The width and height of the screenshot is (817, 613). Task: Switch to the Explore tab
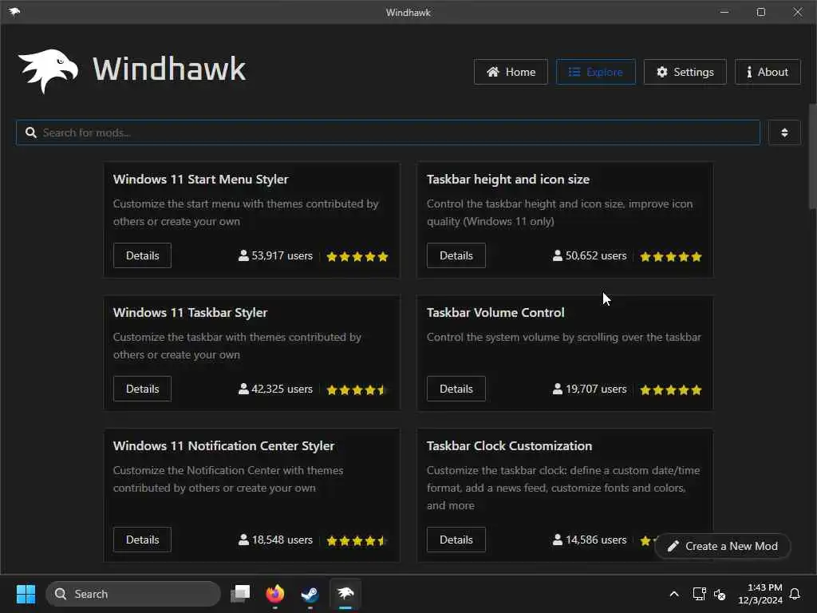point(595,72)
